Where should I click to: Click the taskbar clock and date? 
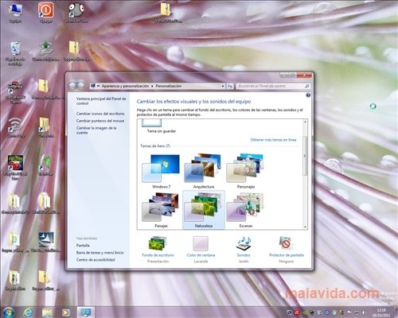coord(380,312)
